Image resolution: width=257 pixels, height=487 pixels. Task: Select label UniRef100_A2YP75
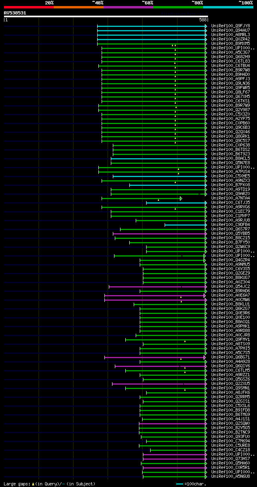230,118
